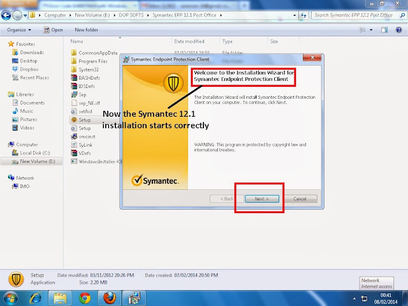Show hidden tray icons arrow
The height and width of the screenshot is (306, 408).
(x=354, y=298)
